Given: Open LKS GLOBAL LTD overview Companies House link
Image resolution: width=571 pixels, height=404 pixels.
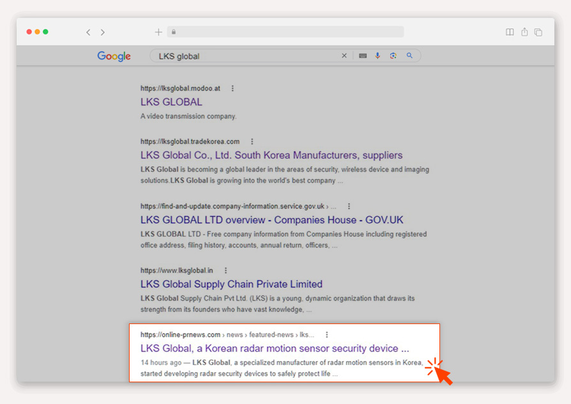Looking at the screenshot, I should click(x=271, y=220).
